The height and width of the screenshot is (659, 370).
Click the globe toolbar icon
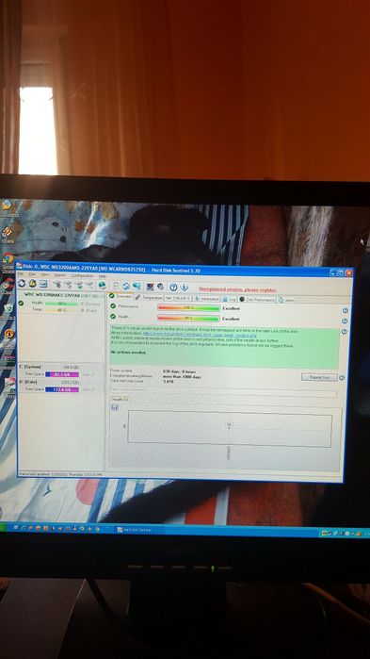pos(102,286)
